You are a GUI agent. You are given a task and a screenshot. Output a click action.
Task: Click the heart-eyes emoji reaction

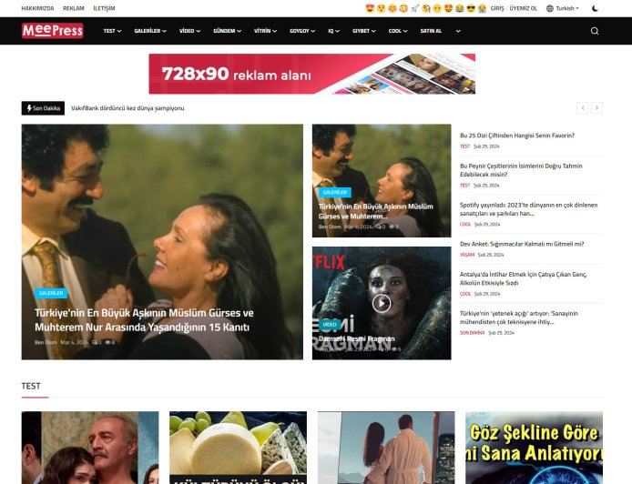coord(369,8)
